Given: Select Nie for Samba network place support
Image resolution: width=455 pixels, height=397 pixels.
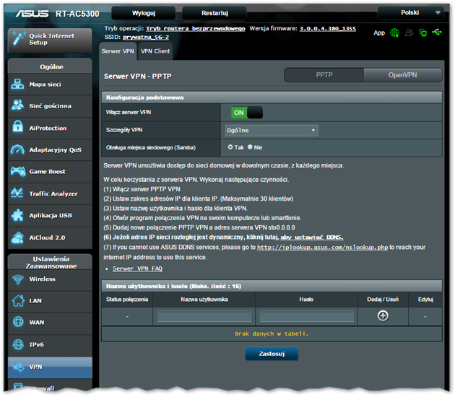Looking at the screenshot, I should (250, 147).
